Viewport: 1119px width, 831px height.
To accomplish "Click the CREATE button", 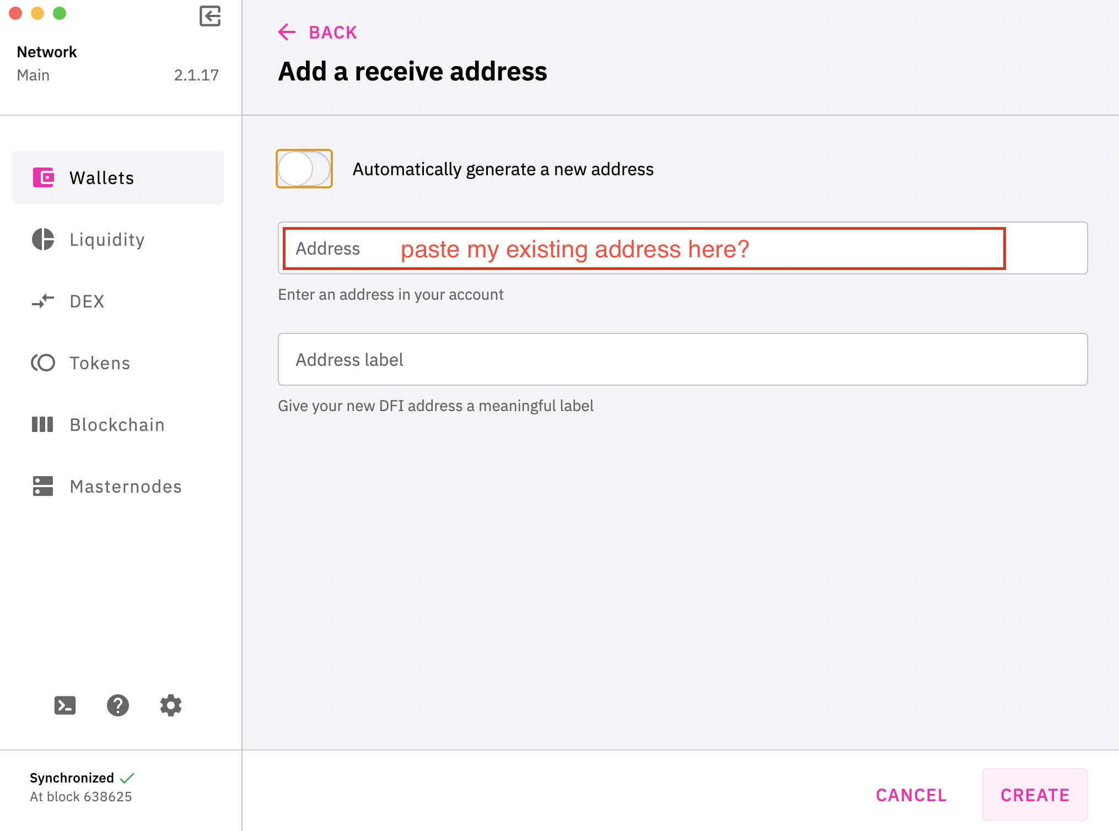I will coord(1035,795).
